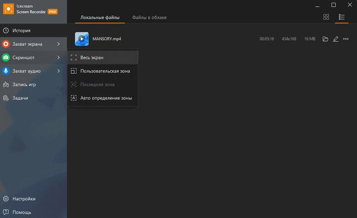Select Весь экран from the submenu

point(103,57)
